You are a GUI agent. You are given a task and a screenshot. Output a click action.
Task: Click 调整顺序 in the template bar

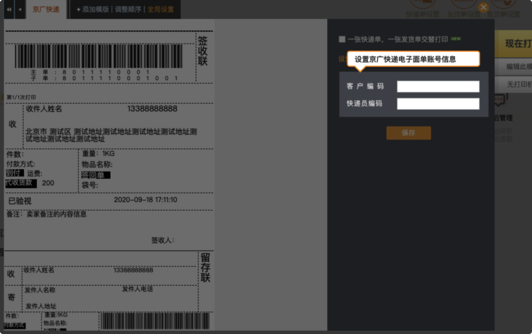(x=128, y=9)
